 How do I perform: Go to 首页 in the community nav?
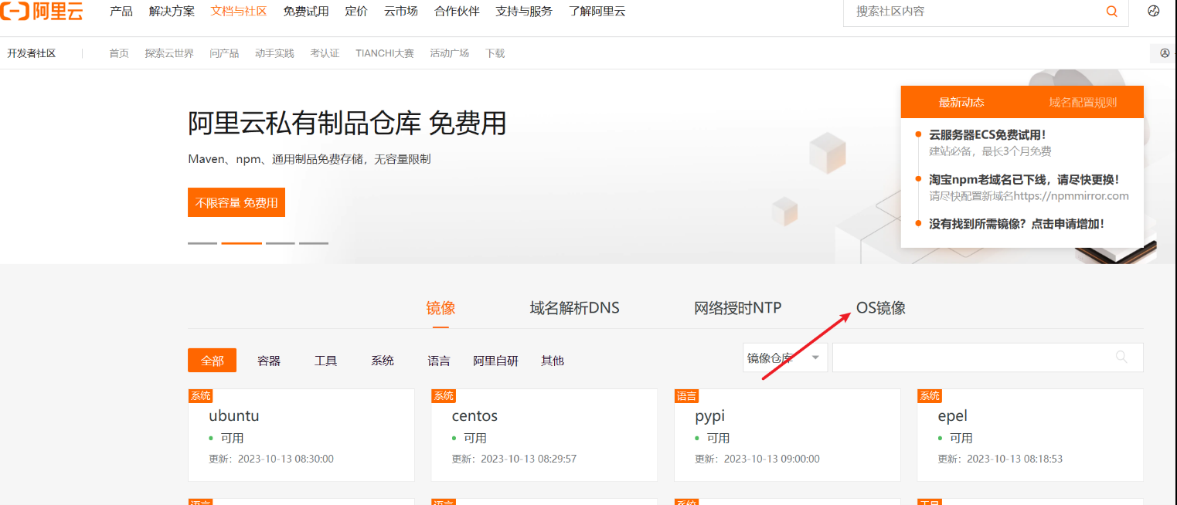point(119,53)
